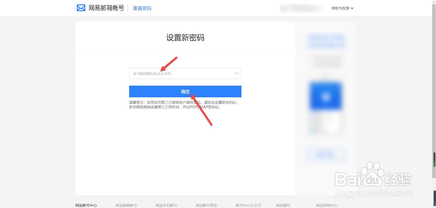Image resolution: width=436 pixels, height=208 pixels.
Task: Click the 温馨提示 hint text
Action: [x=184, y=105]
